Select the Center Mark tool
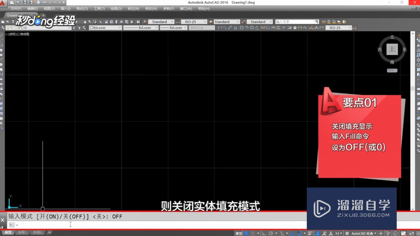The height and width of the screenshot is (236, 420). click(x=295, y=28)
